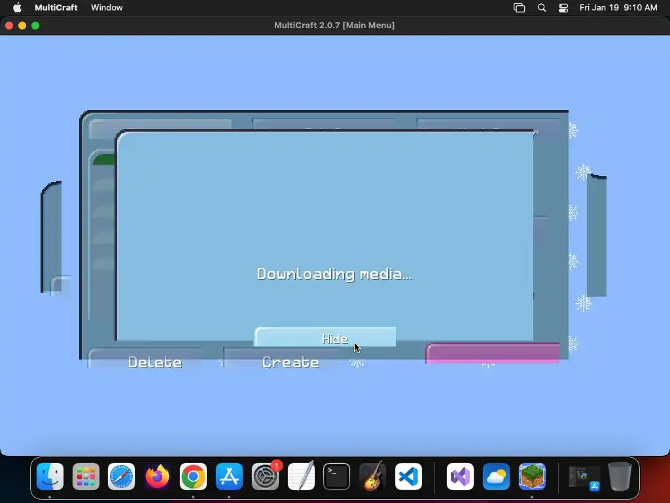The height and width of the screenshot is (503, 670).
Task: Close the MultiCraft window
Action: pyautogui.click(x=9, y=26)
